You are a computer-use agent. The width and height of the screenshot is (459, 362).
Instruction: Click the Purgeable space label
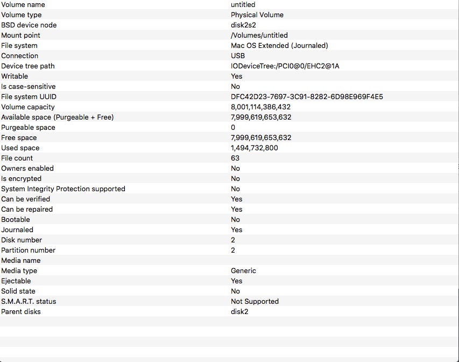(x=28, y=128)
